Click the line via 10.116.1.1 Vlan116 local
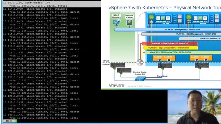Viewport: 221px width, 124px height. tap(44, 43)
